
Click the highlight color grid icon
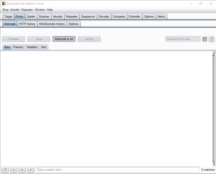click(205, 39)
